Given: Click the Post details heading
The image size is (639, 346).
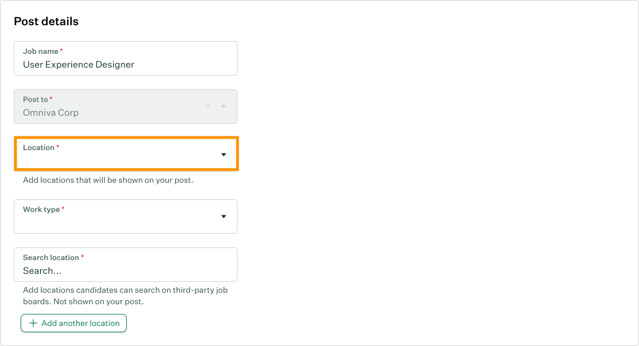Looking at the screenshot, I should click(x=46, y=22).
